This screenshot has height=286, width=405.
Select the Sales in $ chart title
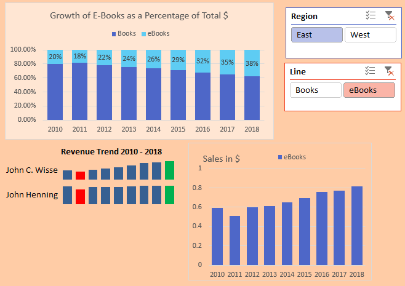[222, 159]
